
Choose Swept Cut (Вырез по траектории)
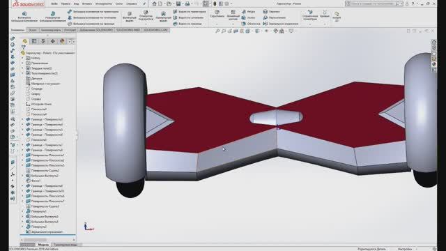click(x=190, y=12)
